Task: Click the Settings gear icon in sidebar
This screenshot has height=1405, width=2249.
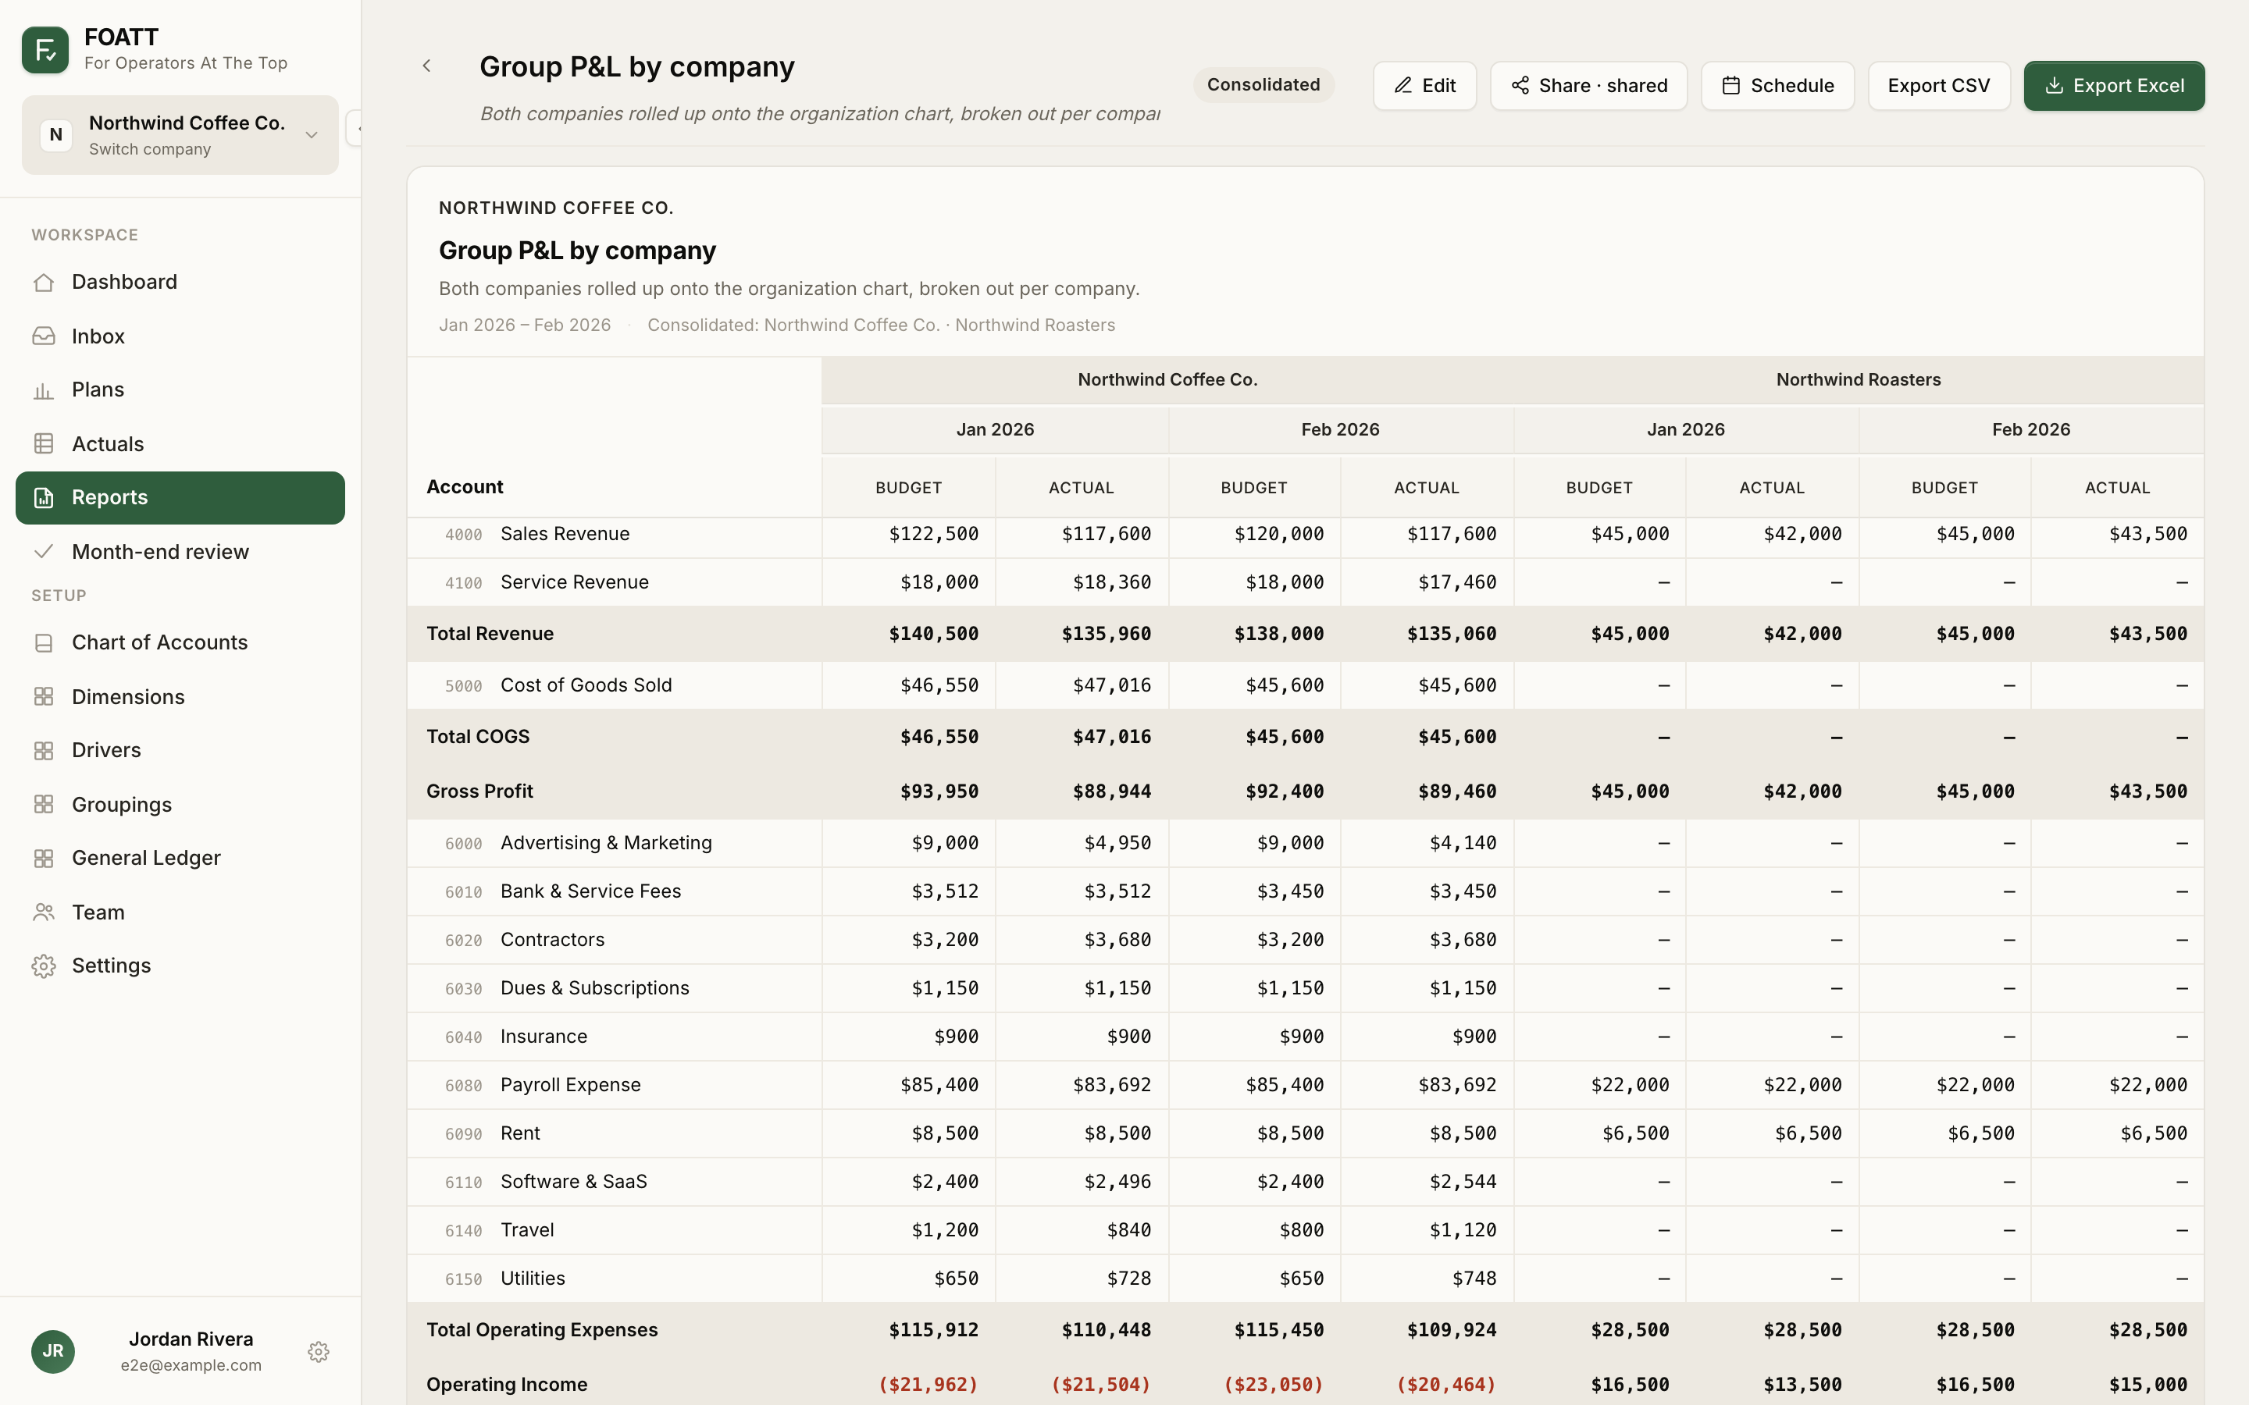Action: (x=44, y=966)
